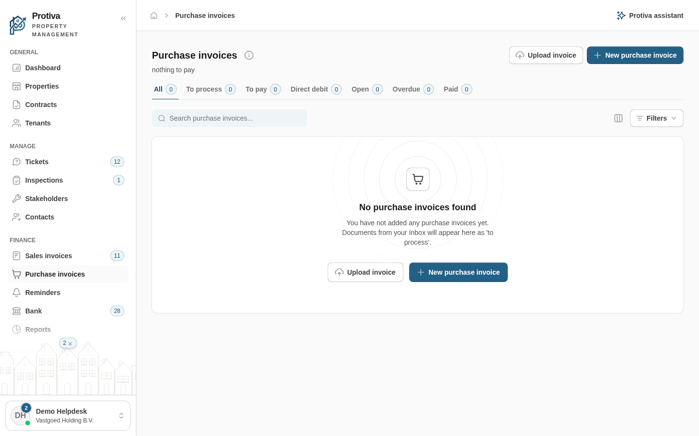Open Stakeholders in the sidebar
This screenshot has width=699, height=436.
point(68,199)
